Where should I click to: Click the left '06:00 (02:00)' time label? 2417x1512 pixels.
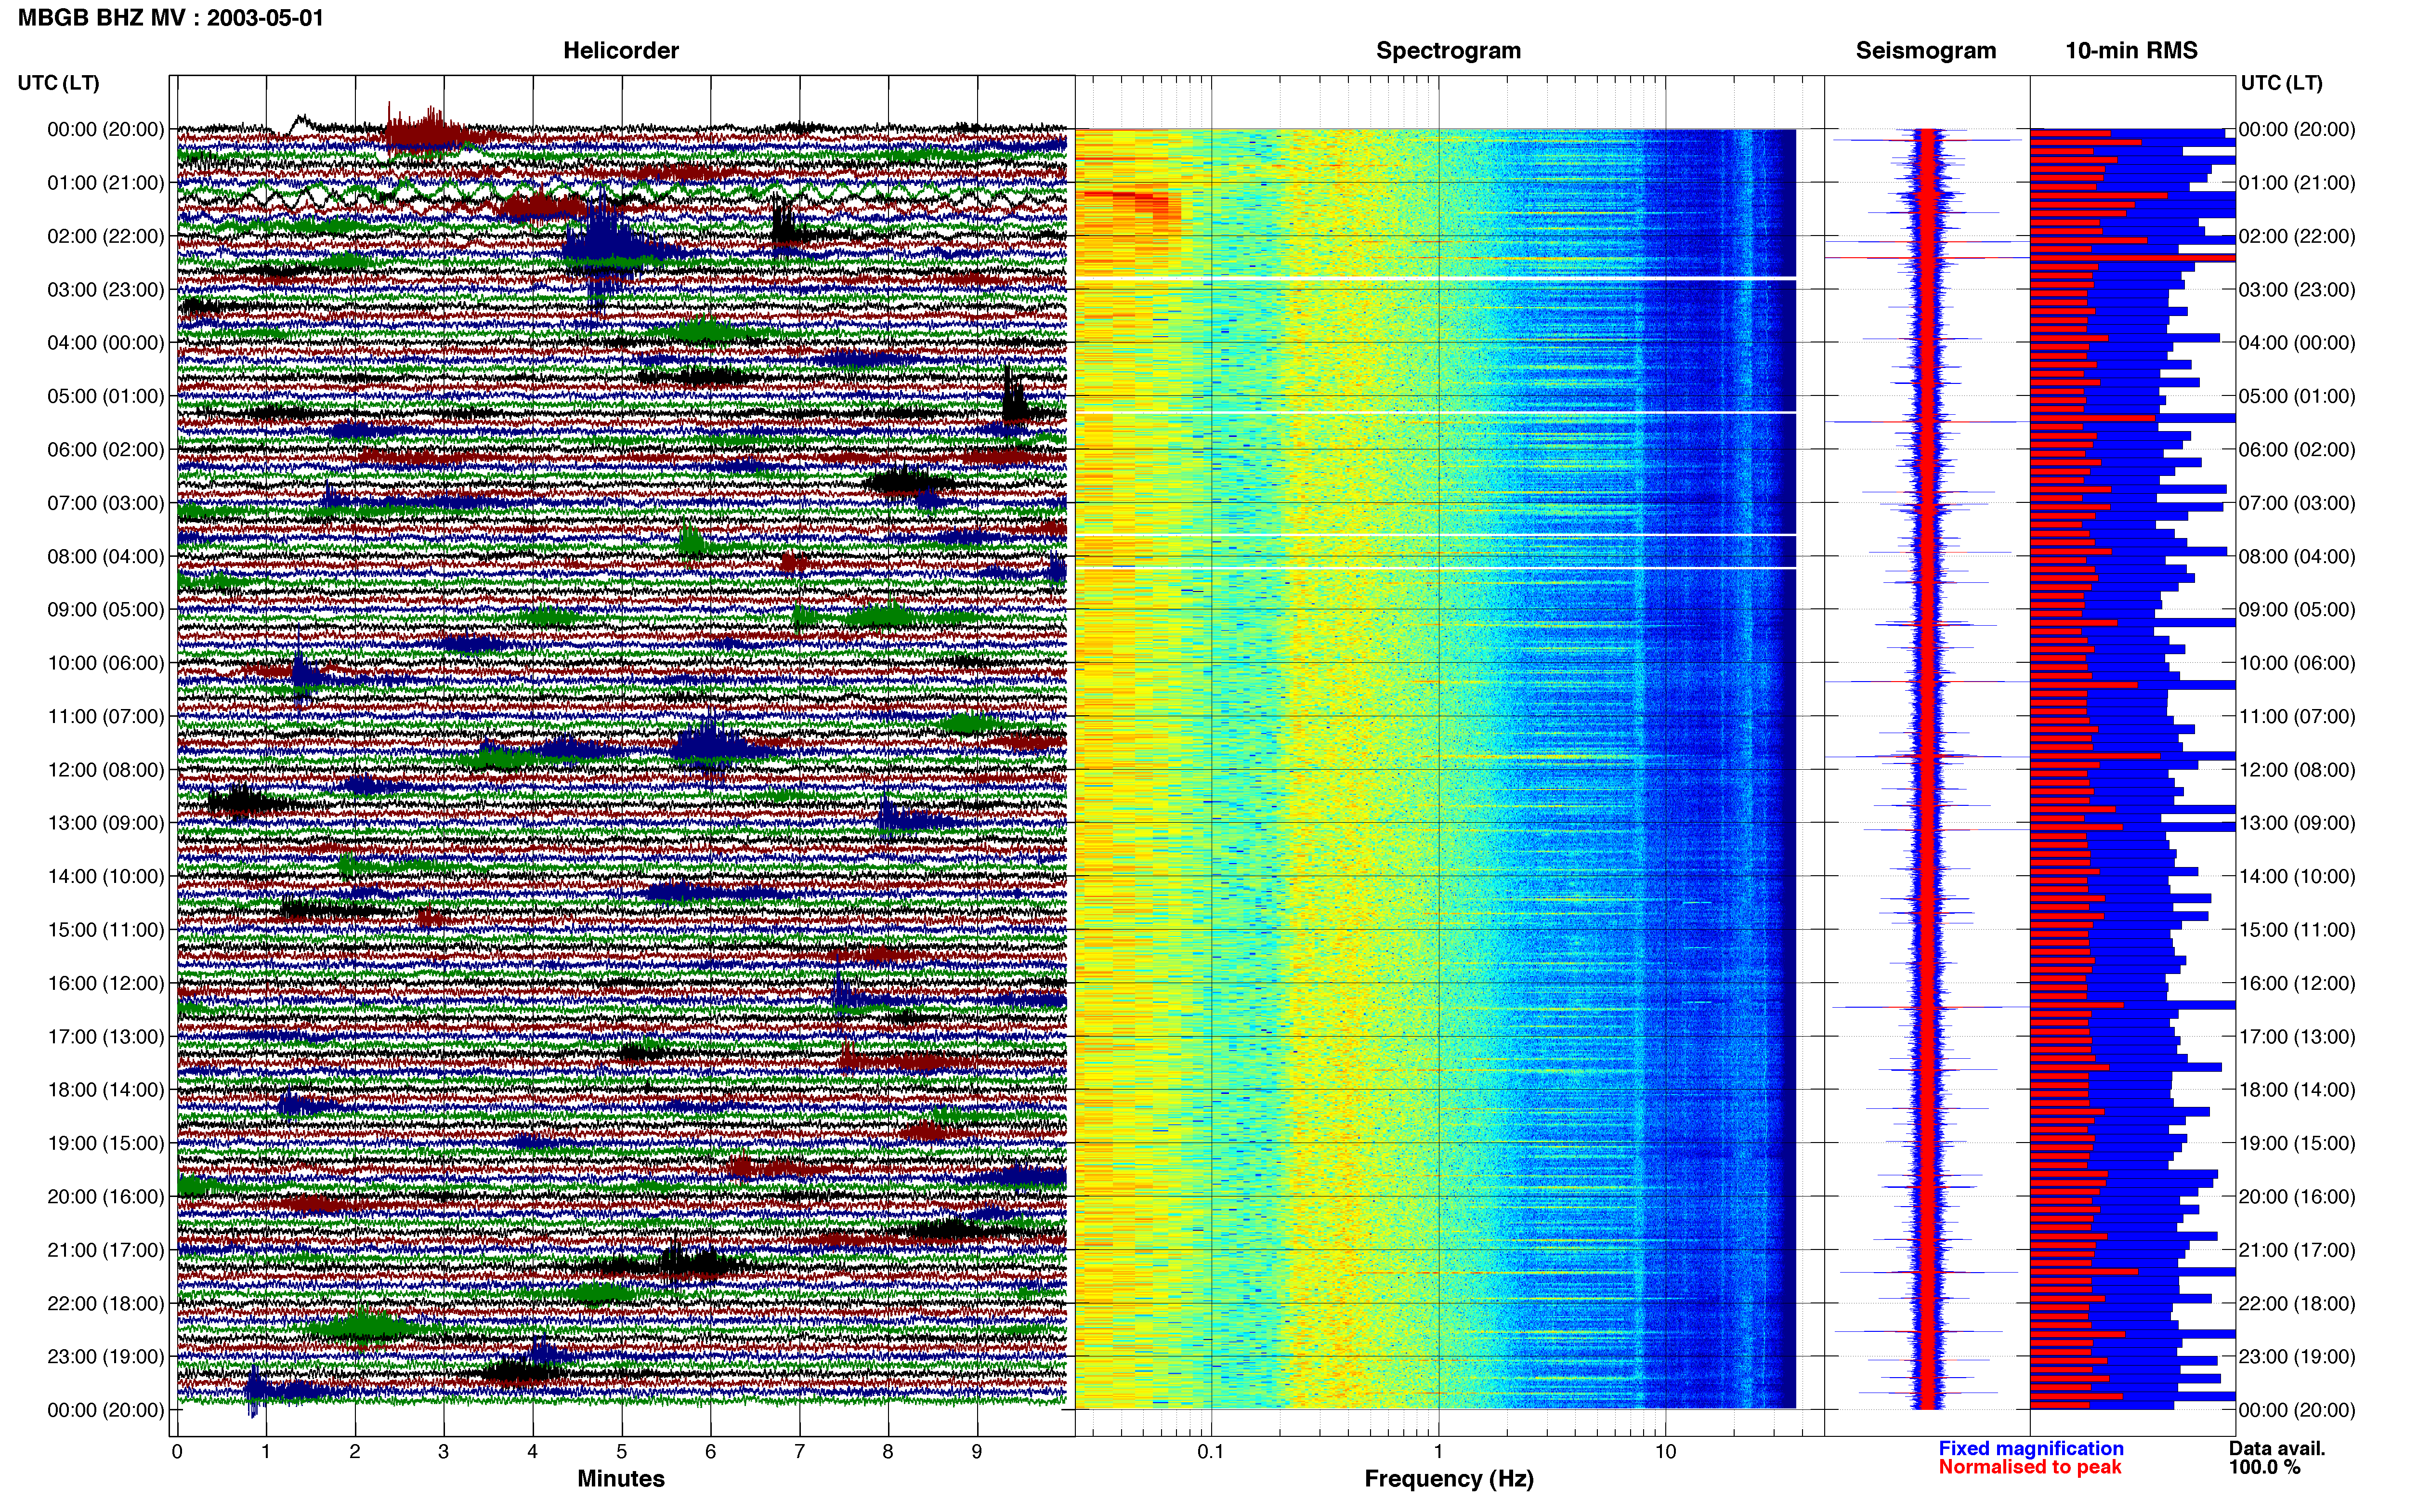[106, 450]
